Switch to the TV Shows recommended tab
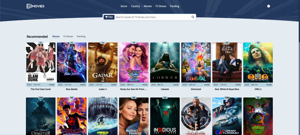This screenshot has width=300, height=135. point(68,36)
